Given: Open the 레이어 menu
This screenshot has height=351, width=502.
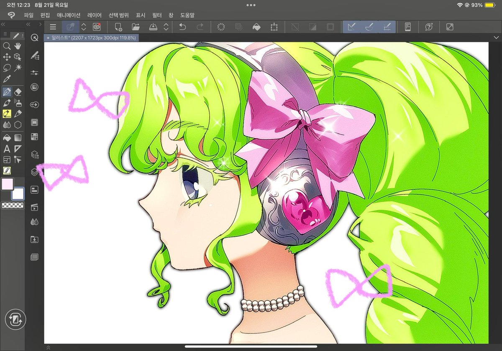Looking at the screenshot, I should 94,15.
